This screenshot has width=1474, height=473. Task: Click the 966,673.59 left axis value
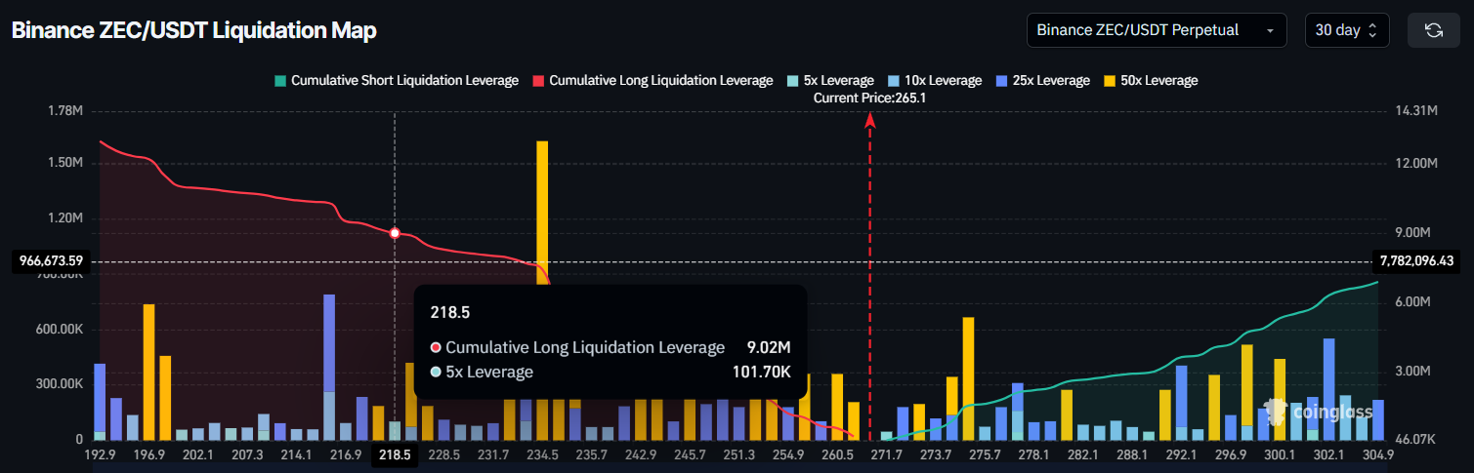click(x=53, y=261)
